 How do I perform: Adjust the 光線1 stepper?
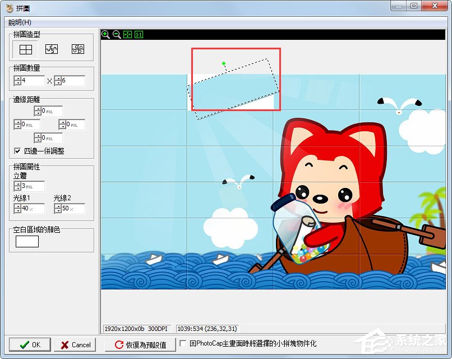pos(17,209)
